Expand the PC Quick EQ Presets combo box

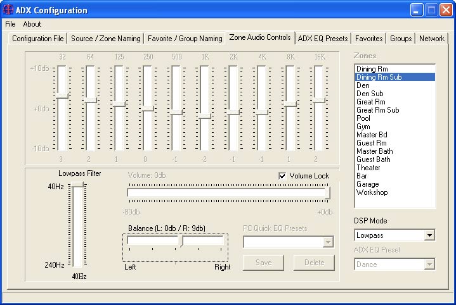[328, 242]
